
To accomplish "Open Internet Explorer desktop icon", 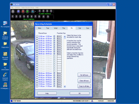I will click(5, 77).
